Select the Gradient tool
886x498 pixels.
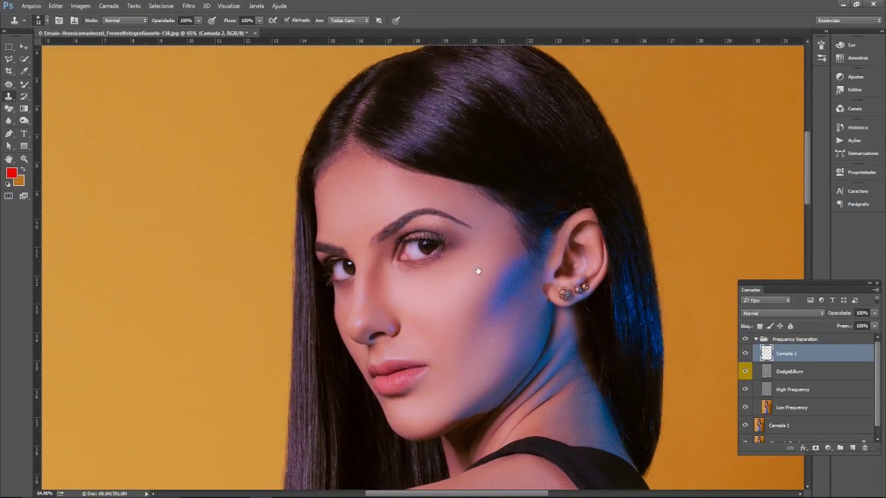pyautogui.click(x=24, y=109)
